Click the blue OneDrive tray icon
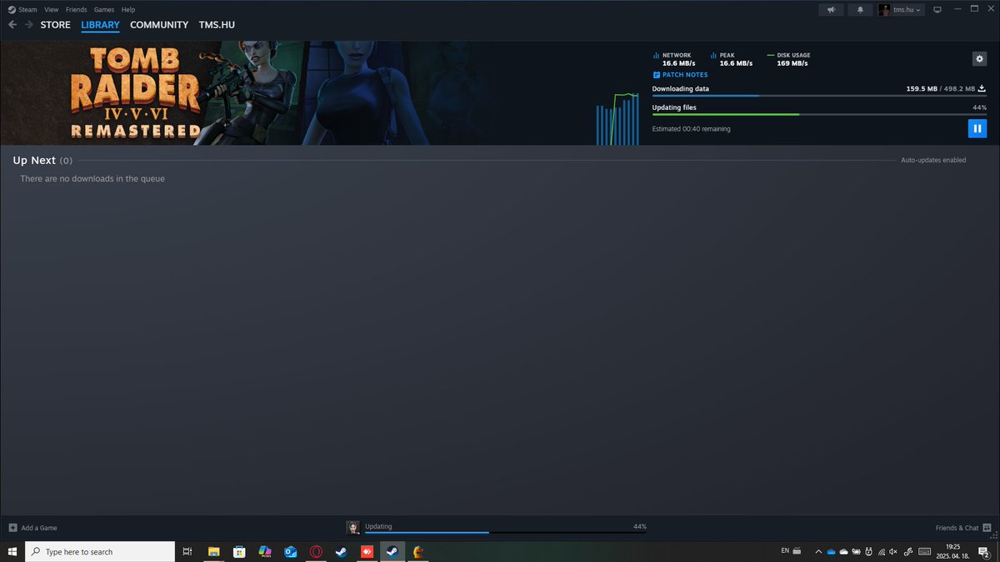Screen dimensions: 1000x562 tap(831, 551)
